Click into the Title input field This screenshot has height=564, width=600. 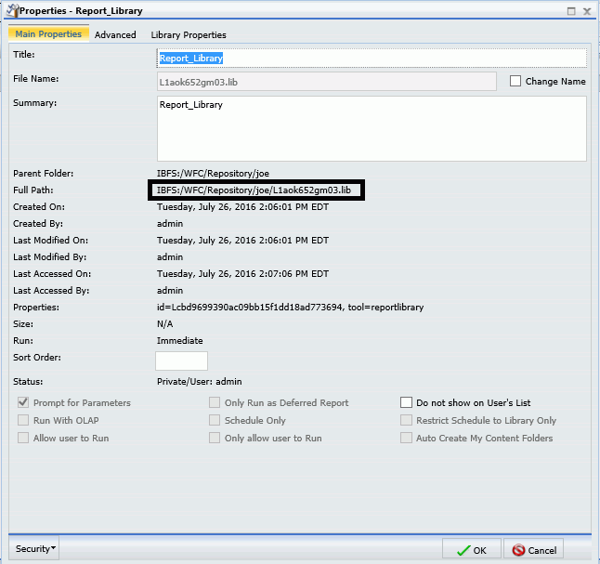[372, 59]
